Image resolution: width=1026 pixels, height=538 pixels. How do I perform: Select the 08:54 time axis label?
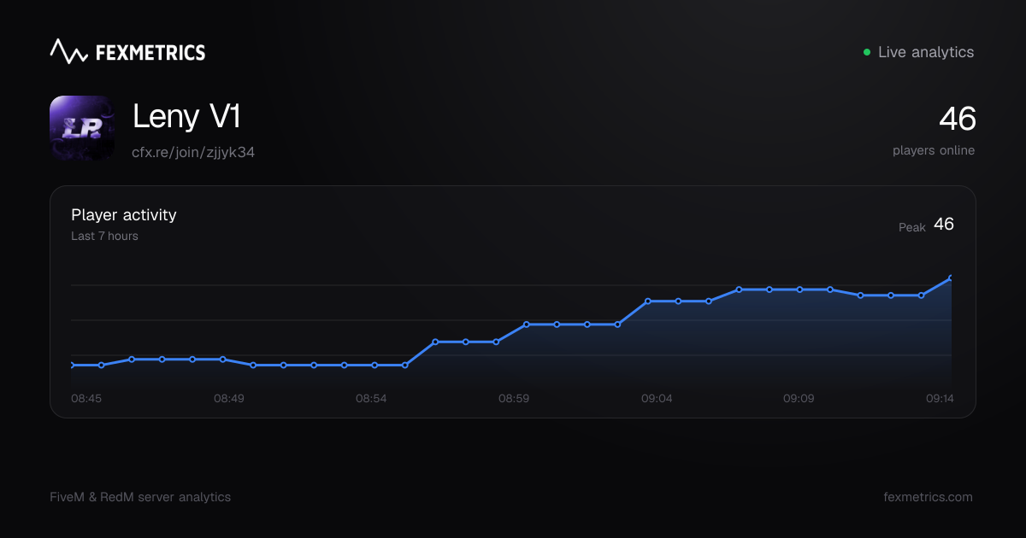pyautogui.click(x=372, y=399)
